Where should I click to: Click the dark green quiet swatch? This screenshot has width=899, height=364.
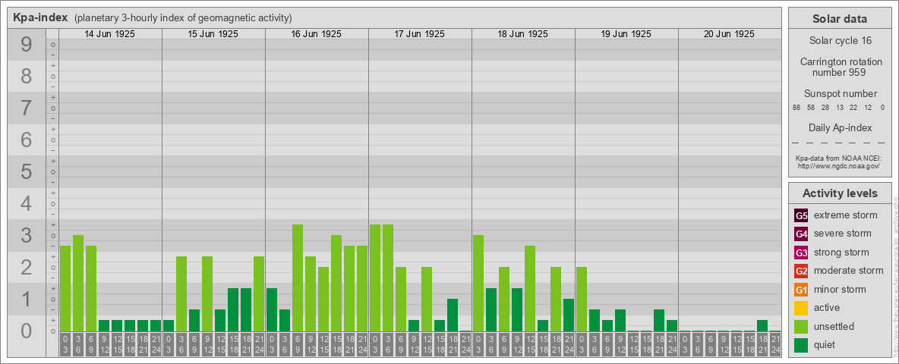tap(801, 345)
